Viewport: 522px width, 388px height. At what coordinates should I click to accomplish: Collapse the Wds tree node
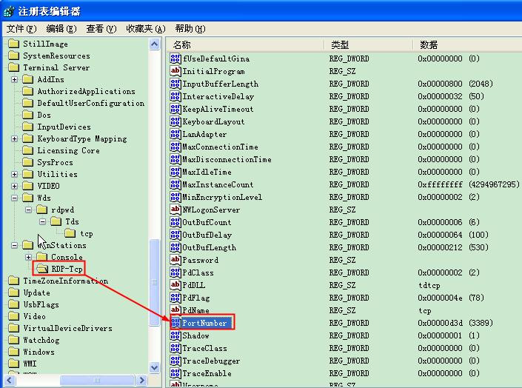click(14, 198)
